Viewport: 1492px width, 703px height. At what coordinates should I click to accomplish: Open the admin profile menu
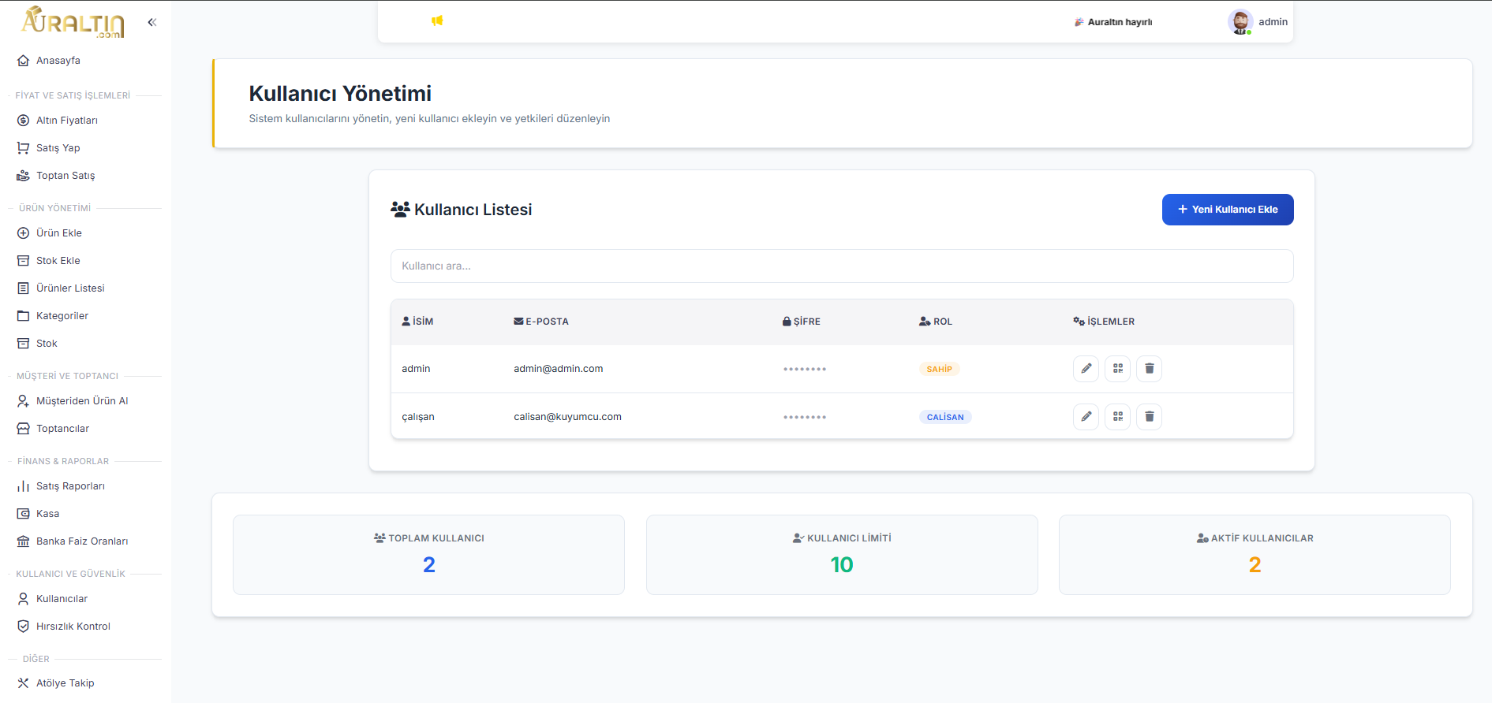1272,22
